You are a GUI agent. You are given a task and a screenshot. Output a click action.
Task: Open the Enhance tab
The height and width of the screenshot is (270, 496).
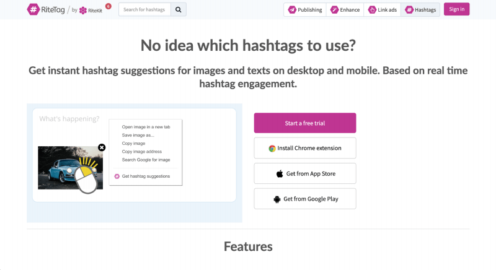click(x=345, y=10)
